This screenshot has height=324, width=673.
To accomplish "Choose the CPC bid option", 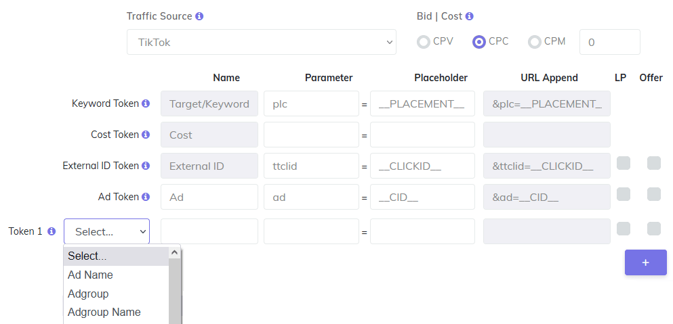I will [479, 42].
